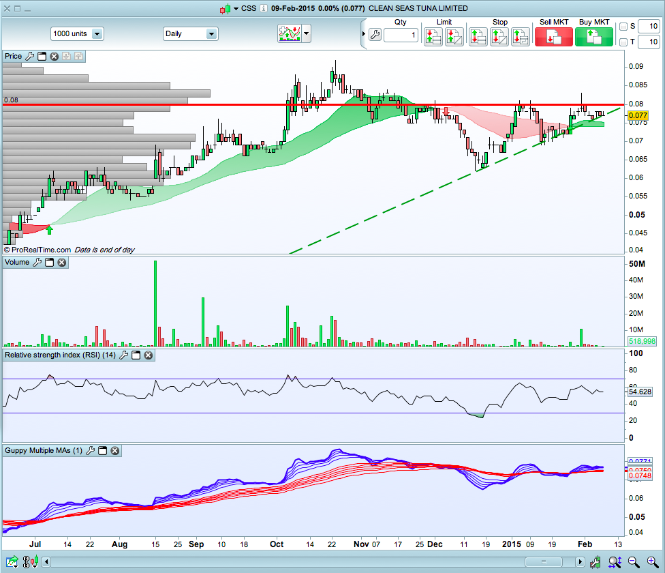This screenshot has width=665, height=573.
Task: Close the Price panel
Action: click(54, 56)
